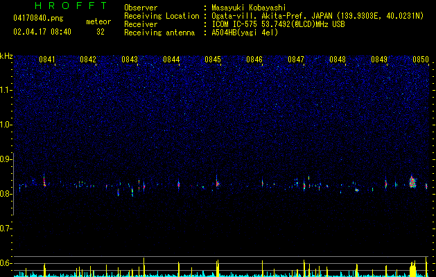Click the 1.1 kHz axis label
Screen dimensions: 436x277
6,90
